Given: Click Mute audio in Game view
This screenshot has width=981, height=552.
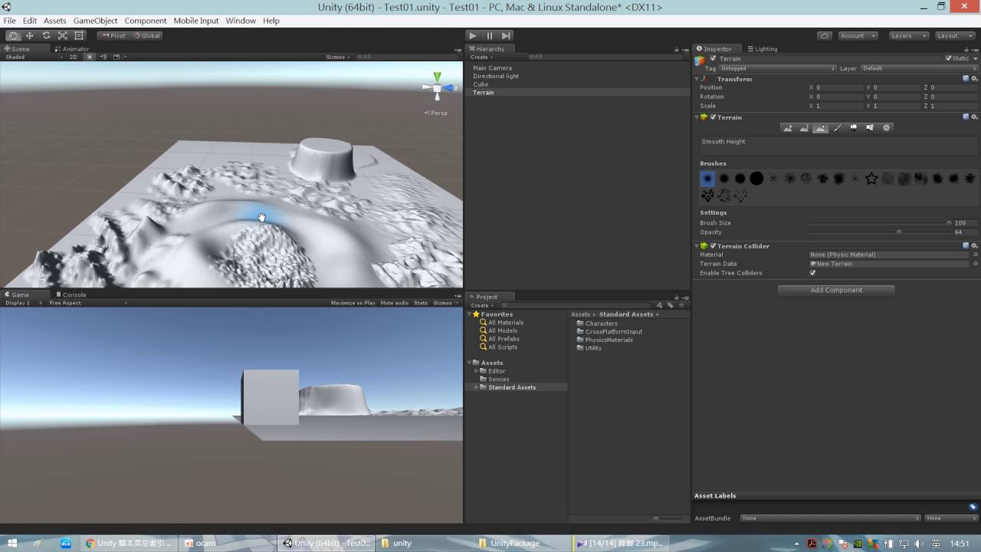Looking at the screenshot, I should tap(395, 303).
